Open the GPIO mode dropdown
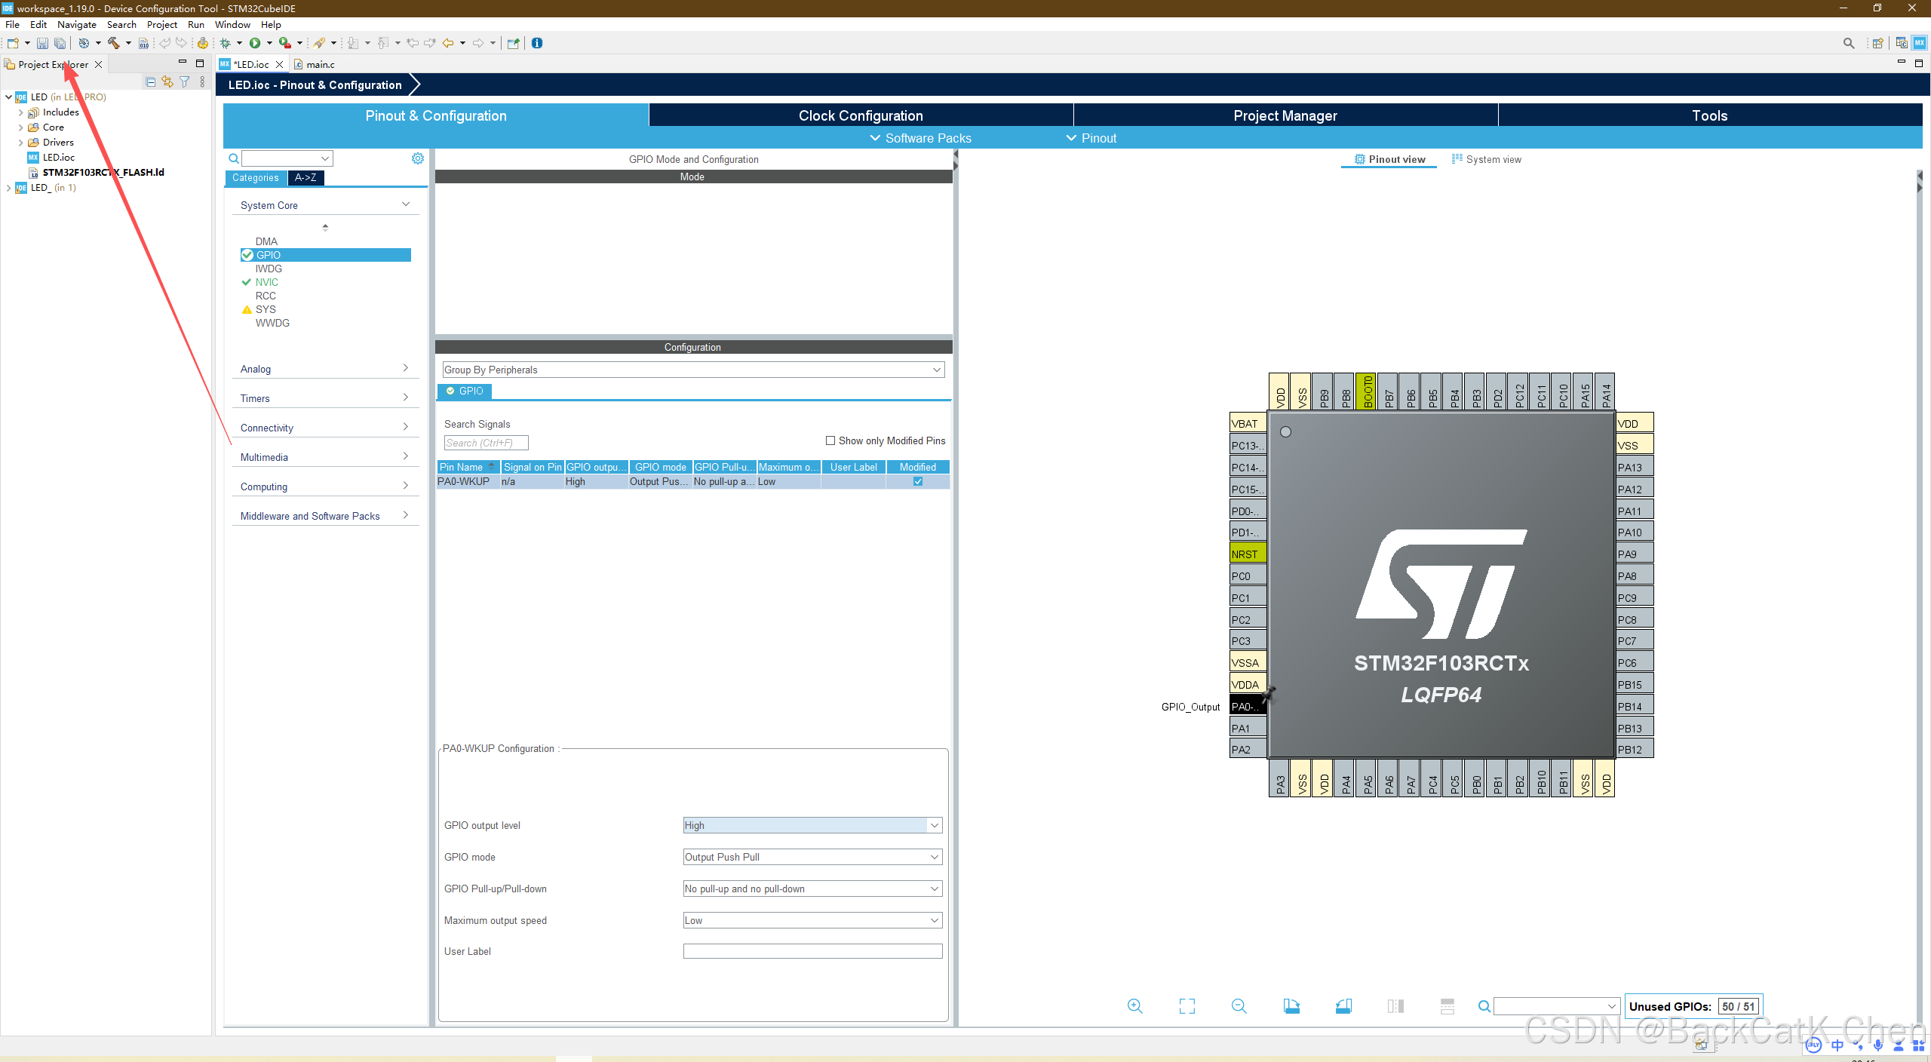 812,857
